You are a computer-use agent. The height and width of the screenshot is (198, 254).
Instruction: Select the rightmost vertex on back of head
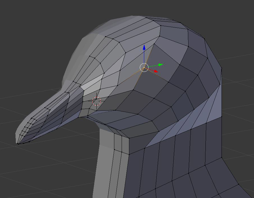point(222,68)
